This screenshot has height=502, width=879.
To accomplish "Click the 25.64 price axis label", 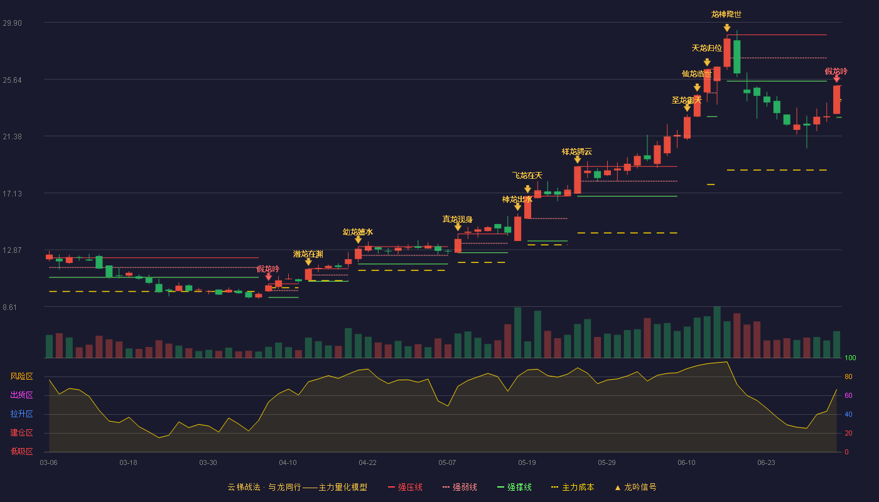I will coord(12,80).
